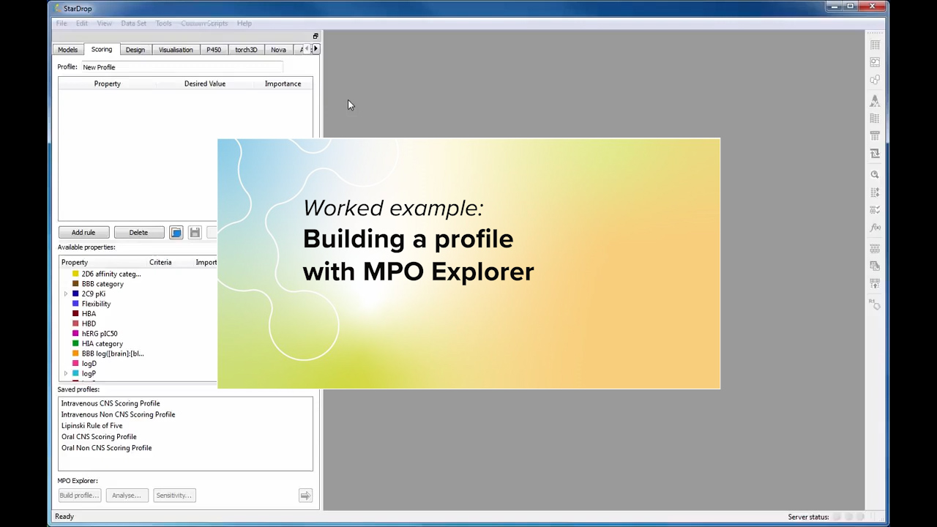Select the f(x) function icon in the right toolbar
Image resolution: width=937 pixels, height=527 pixels.
click(x=875, y=227)
